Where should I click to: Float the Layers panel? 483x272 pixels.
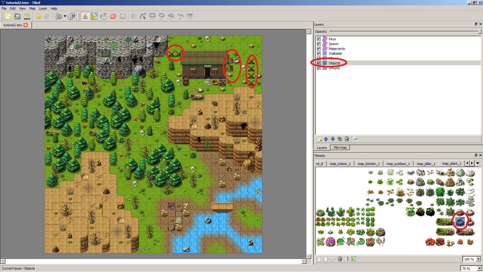coord(476,24)
